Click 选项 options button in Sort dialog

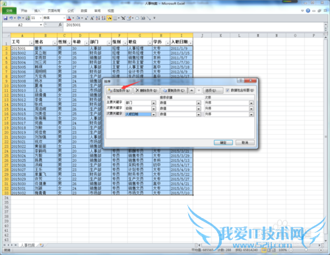(x=213, y=91)
